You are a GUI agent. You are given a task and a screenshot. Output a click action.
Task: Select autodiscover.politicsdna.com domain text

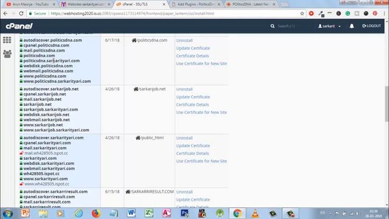coord(53,40)
